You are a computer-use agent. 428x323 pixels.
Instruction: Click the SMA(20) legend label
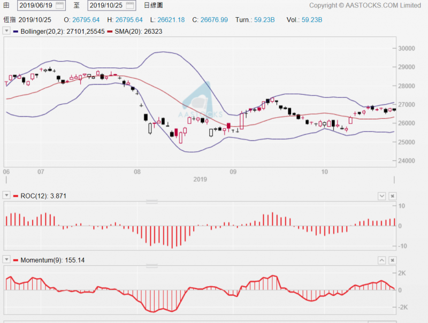click(x=138, y=32)
